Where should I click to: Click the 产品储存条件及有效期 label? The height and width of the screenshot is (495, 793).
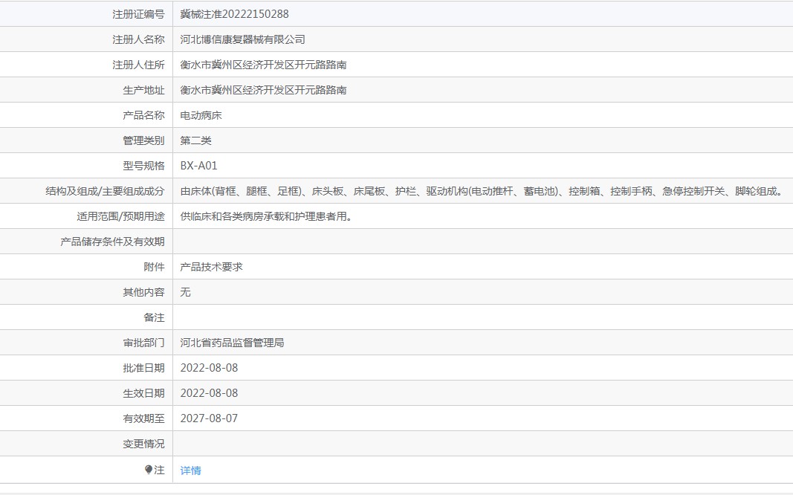(113, 242)
